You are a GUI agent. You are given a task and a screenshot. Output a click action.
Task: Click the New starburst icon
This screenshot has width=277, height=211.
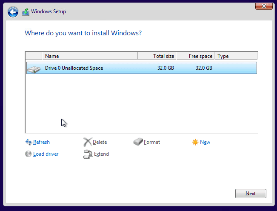coord(195,142)
